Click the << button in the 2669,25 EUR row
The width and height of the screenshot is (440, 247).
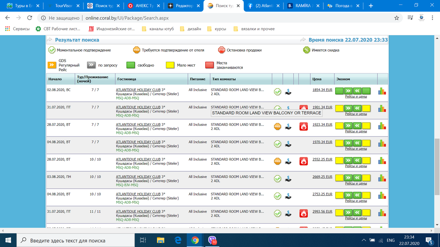[x=357, y=177]
